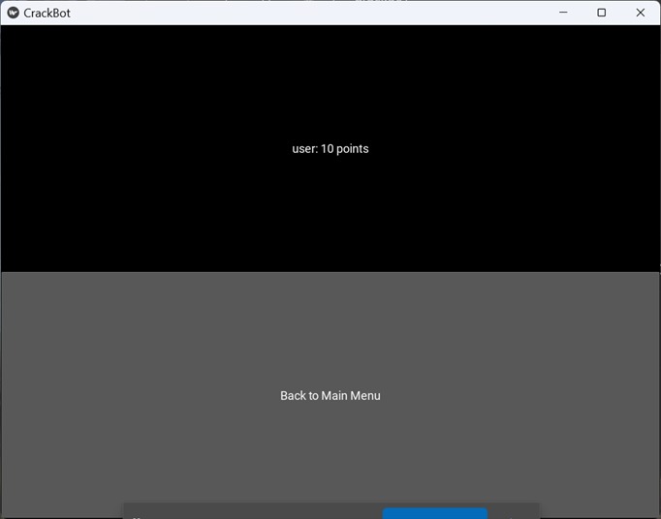Click the CrackBot app icon in title bar
661x519 pixels.
(x=13, y=13)
